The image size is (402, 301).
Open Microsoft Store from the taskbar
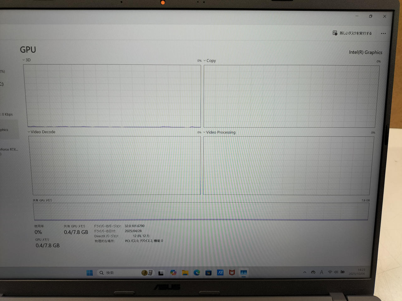[209, 273]
